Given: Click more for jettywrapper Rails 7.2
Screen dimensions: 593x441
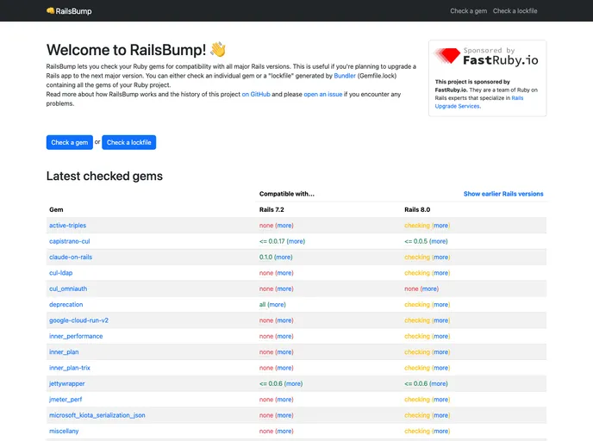Looking at the screenshot, I should (x=293, y=383).
